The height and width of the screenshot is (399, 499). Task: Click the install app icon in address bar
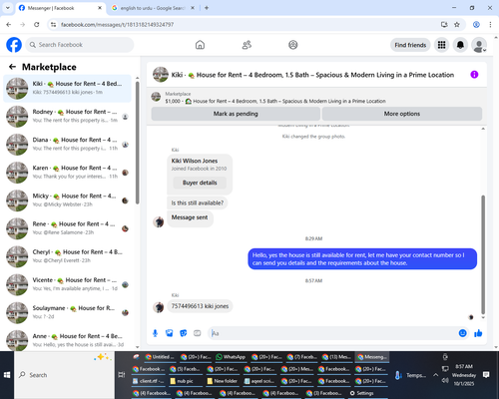[x=444, y=25]
